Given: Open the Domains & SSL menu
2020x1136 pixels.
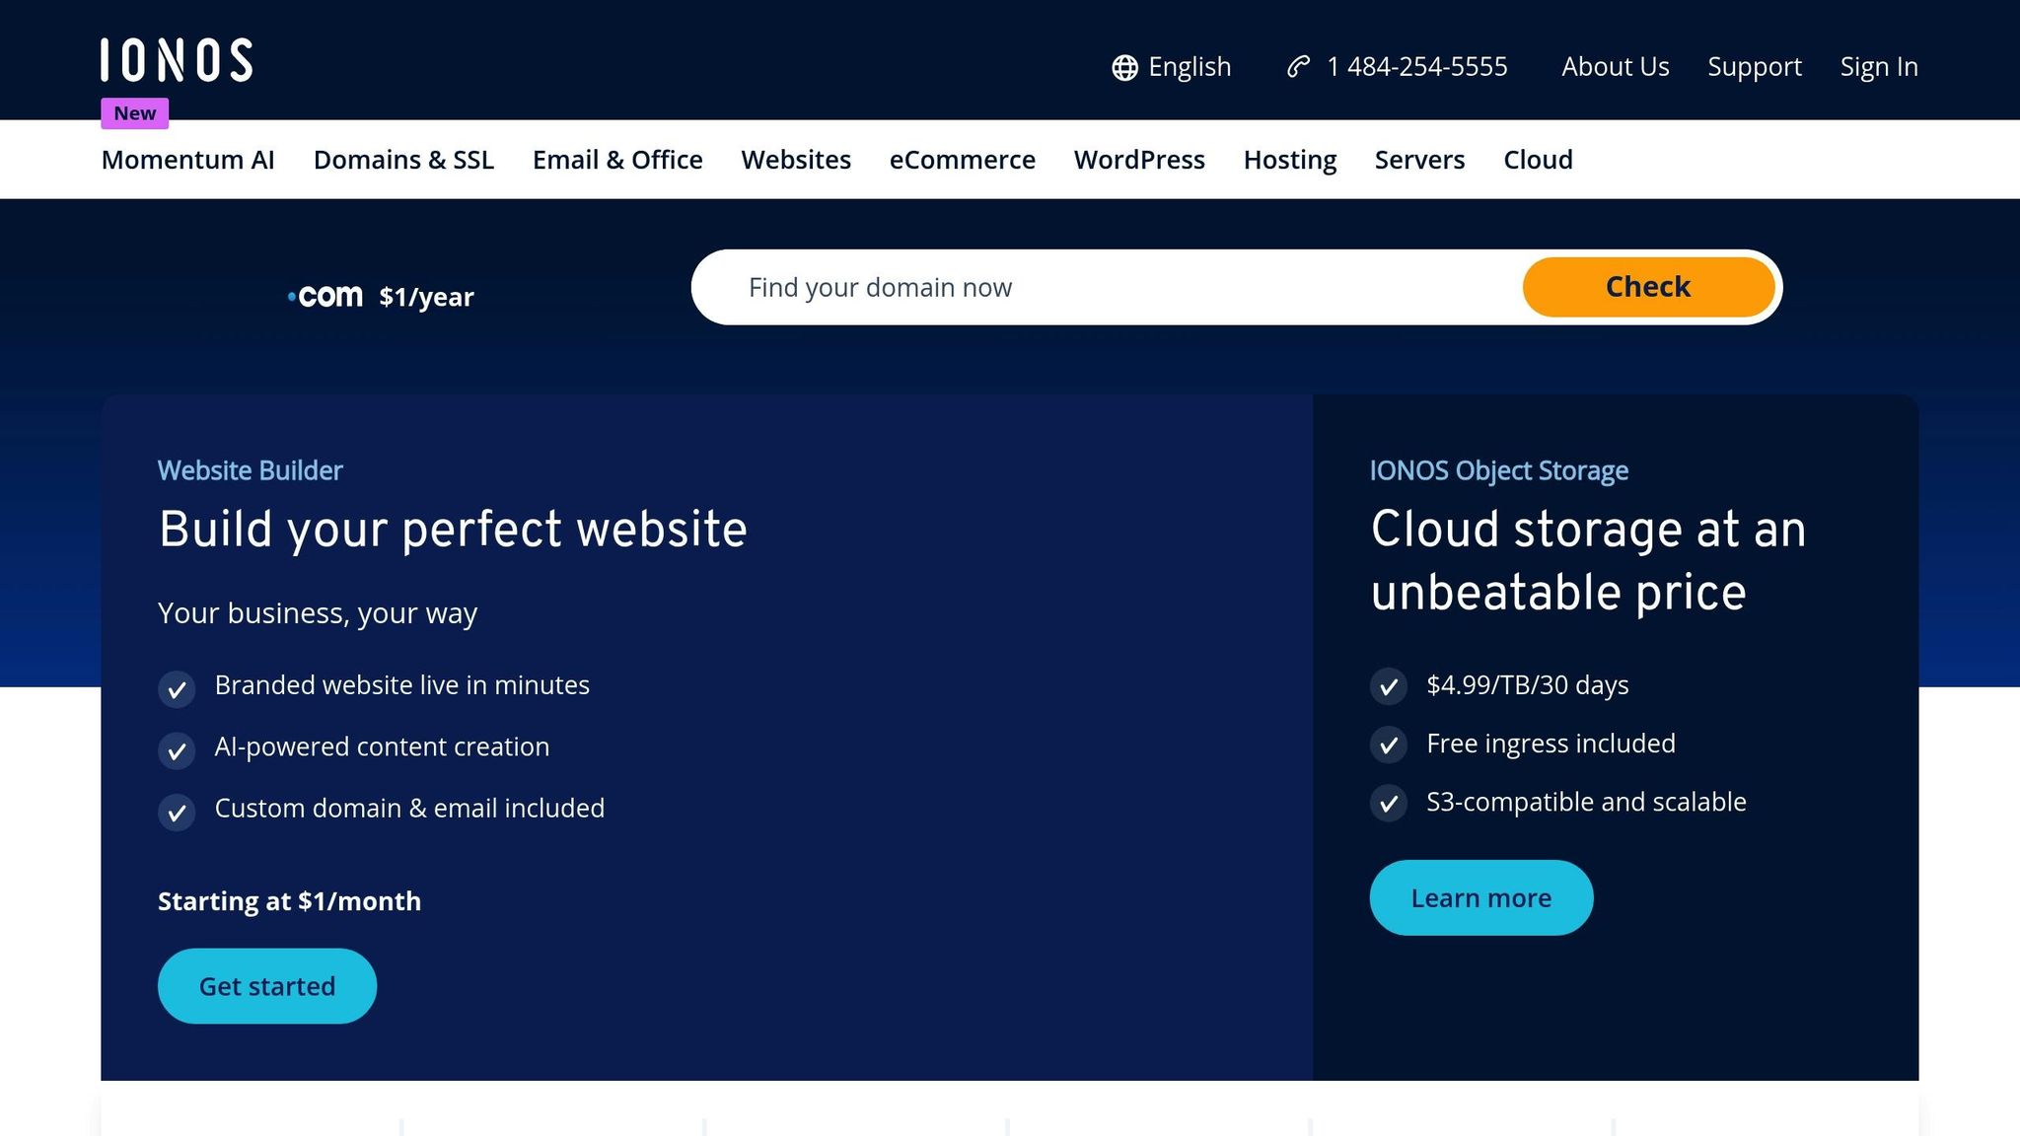Looking at the screenshot, I should (403, 160).
